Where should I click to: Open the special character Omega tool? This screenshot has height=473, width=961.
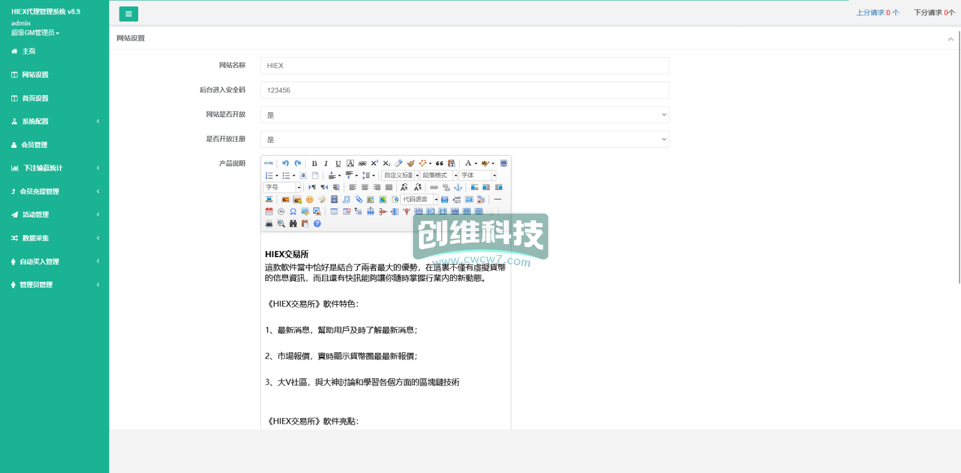[x=293, y=211]
